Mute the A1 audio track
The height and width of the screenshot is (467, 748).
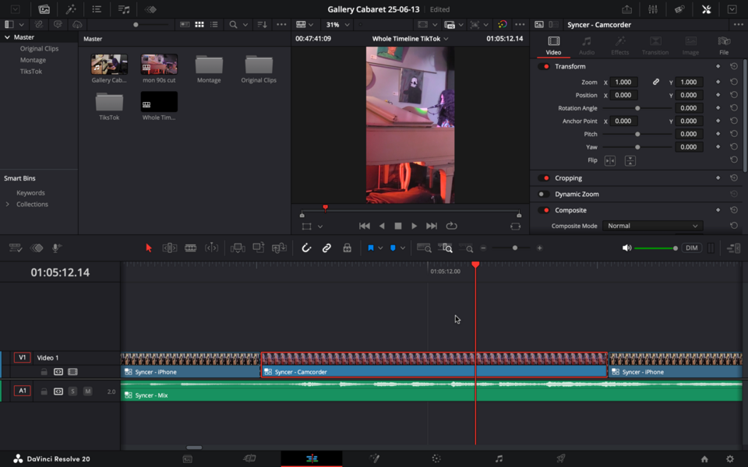pos(88,392)
